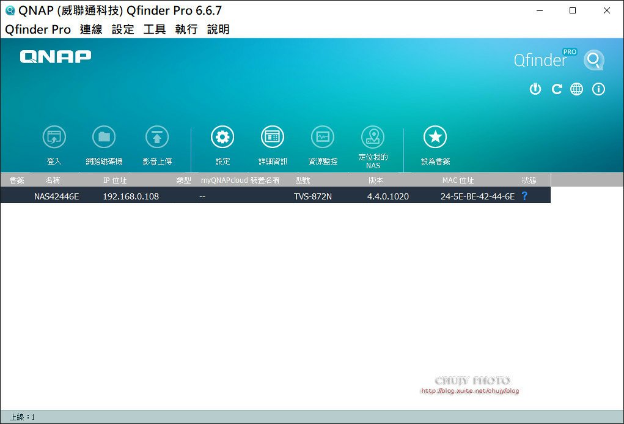624x424 pixels.
Task: Click the model TVS-872N cell
Action: [313, 196]
